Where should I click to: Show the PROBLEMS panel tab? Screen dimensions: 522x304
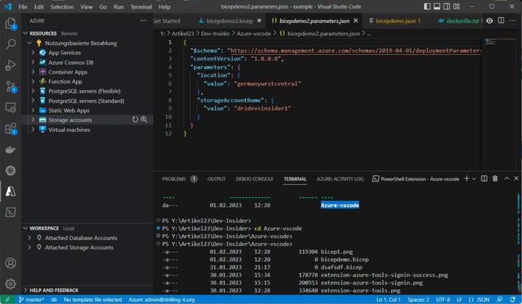(174, 179)
